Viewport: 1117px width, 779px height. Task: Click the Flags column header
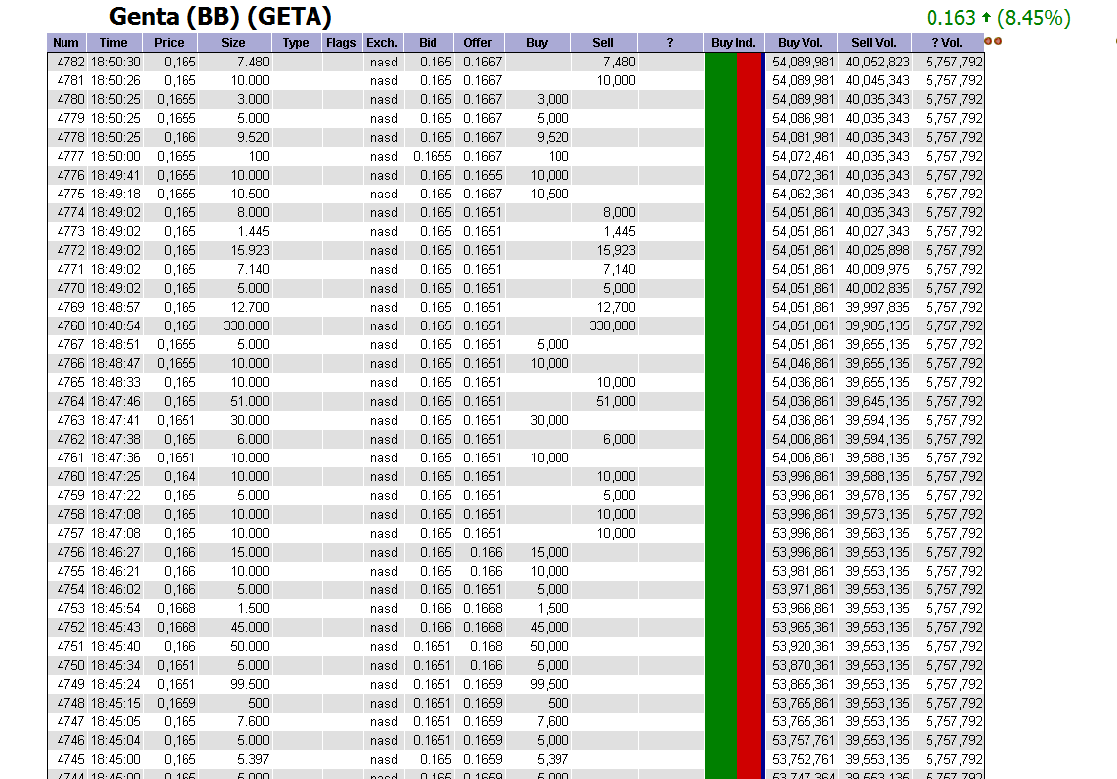coord(341,42)
